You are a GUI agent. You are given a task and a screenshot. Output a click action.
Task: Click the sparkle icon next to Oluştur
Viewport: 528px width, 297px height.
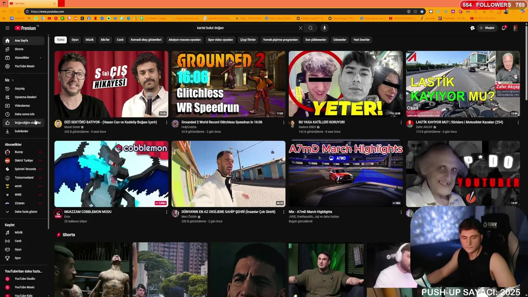click(472, 28)
